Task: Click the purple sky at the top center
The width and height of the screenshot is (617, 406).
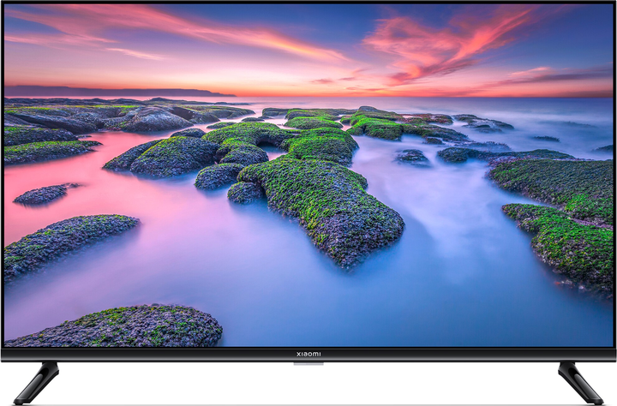Action: click(308, 21)
